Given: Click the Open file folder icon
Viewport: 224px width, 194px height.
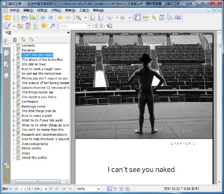Looking at the screenshot, I should (x=8, y=18).
